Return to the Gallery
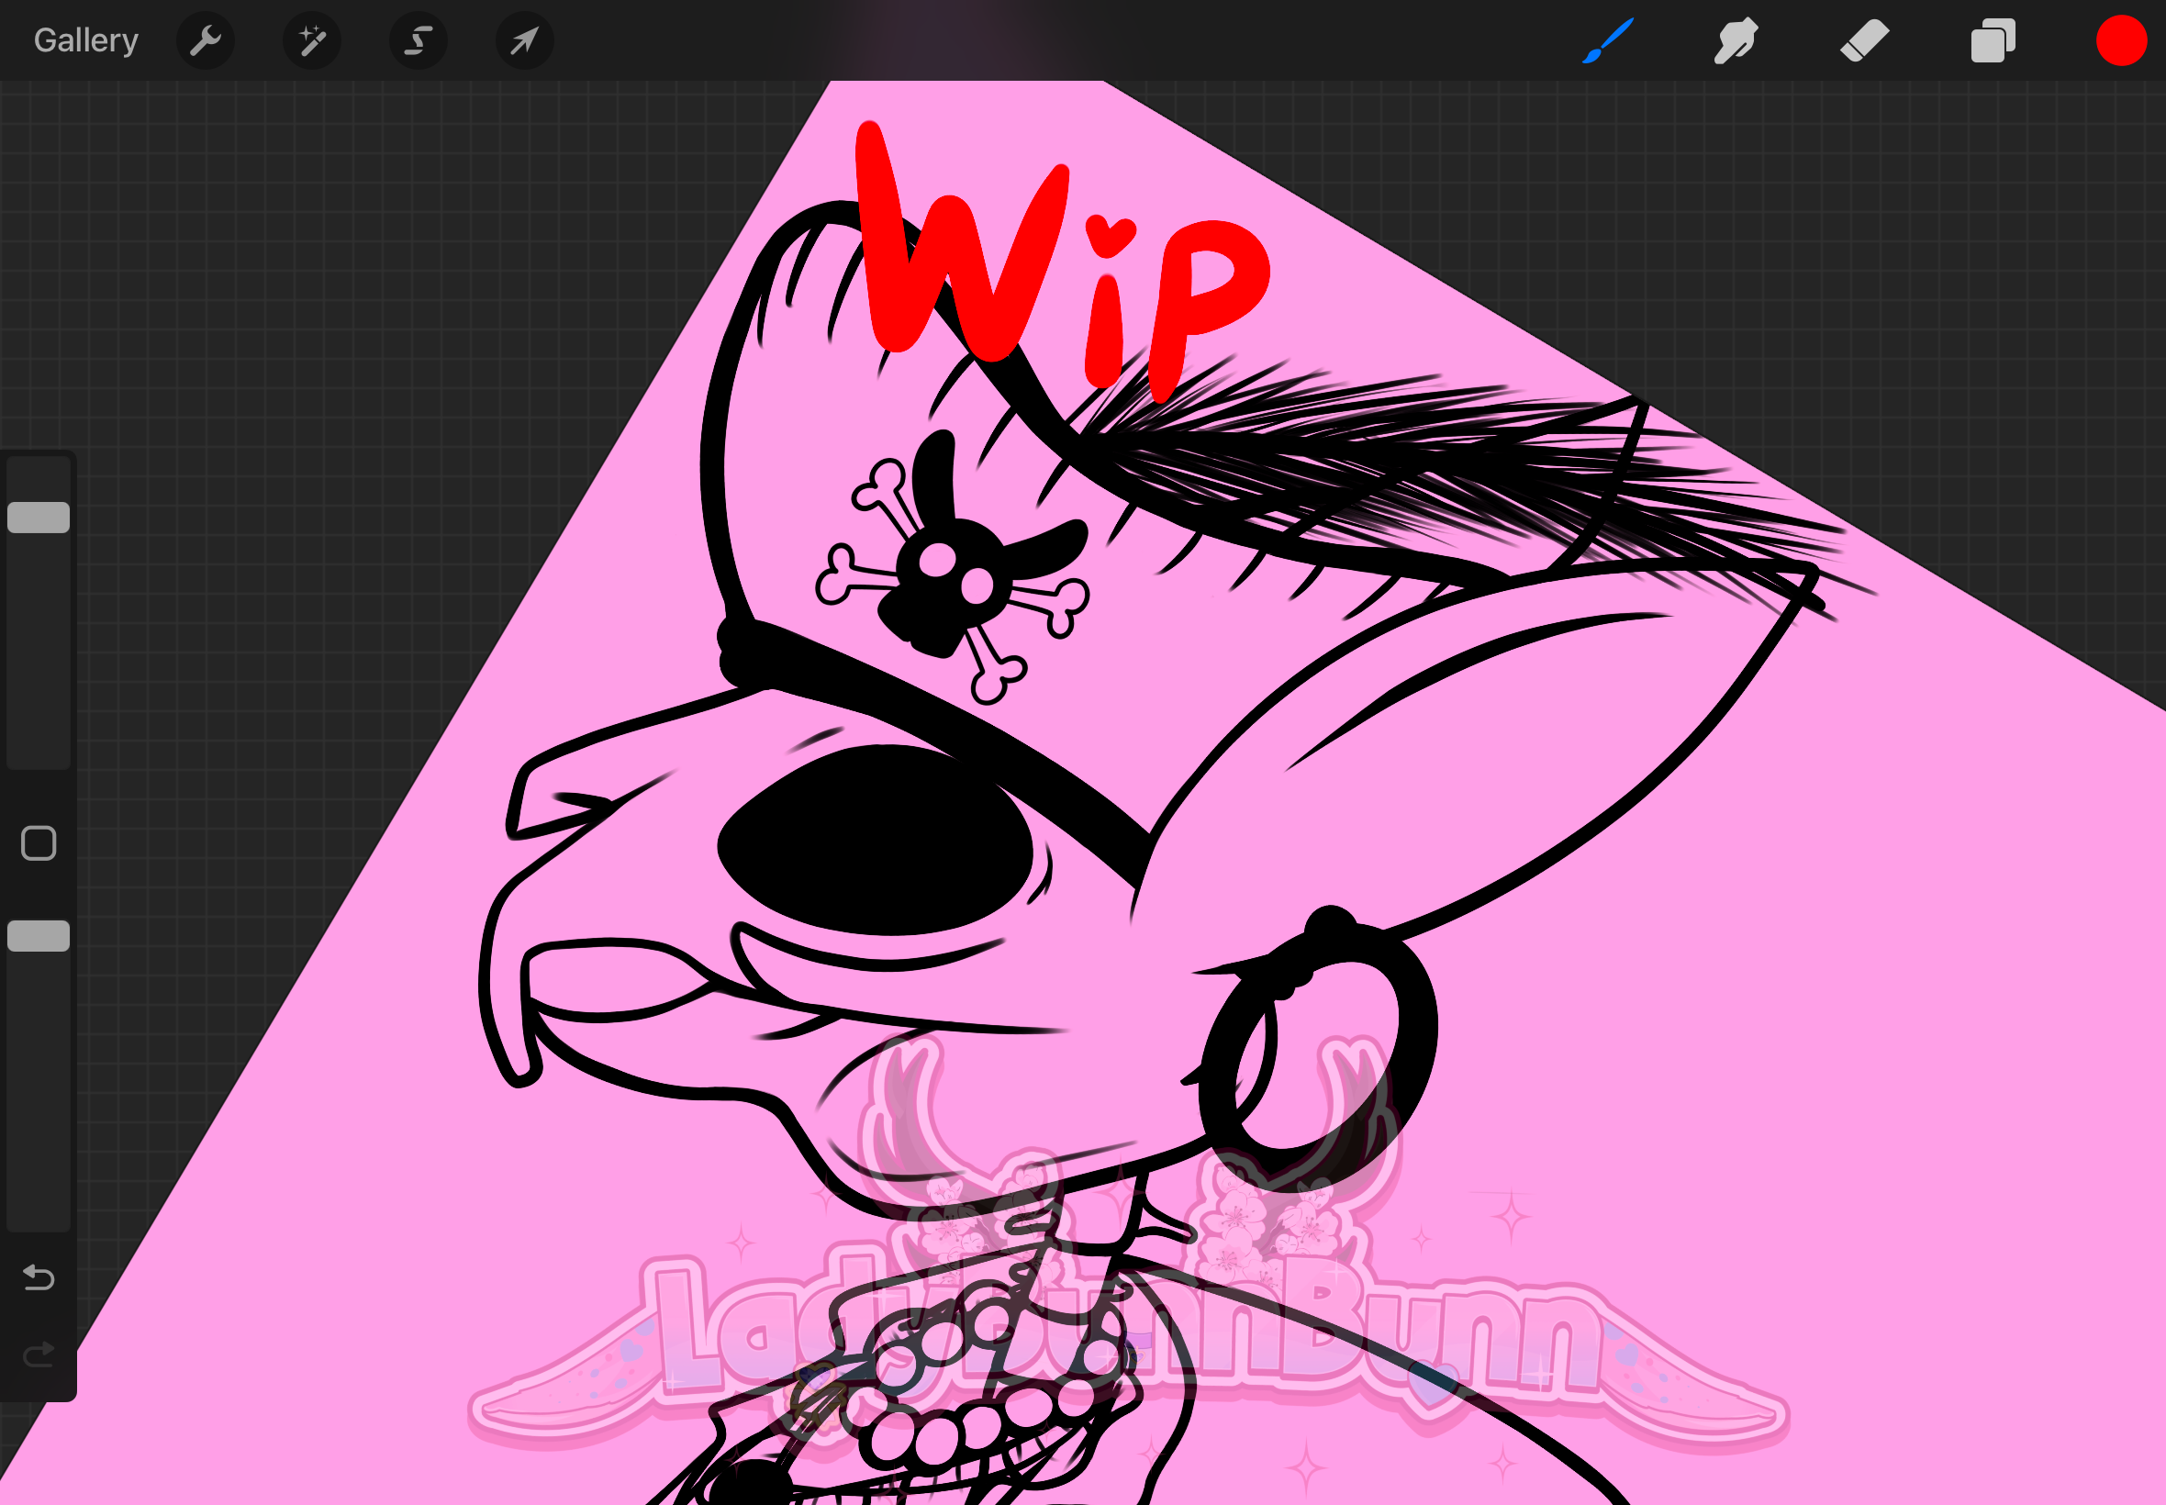Viewport: 2166px width, 1505px height. click(85, 40)
